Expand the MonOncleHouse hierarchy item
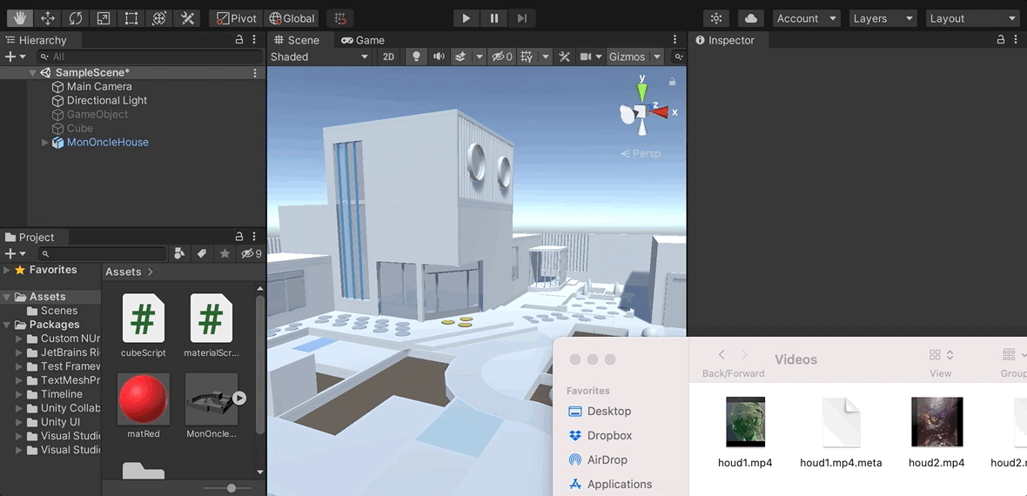Image resolution: width=1027 pixels, height=496 pixels. point(45,143)
